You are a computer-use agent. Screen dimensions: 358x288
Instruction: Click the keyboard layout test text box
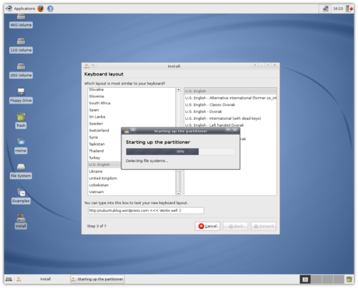(x=146, y=210)
